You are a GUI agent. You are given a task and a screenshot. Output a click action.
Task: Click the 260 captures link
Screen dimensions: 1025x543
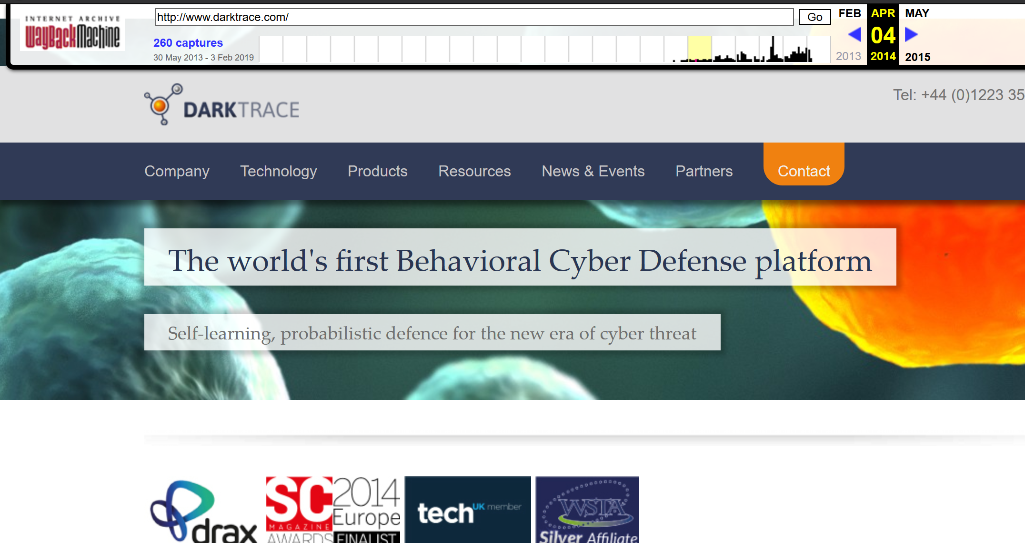(x=188, y=43)
